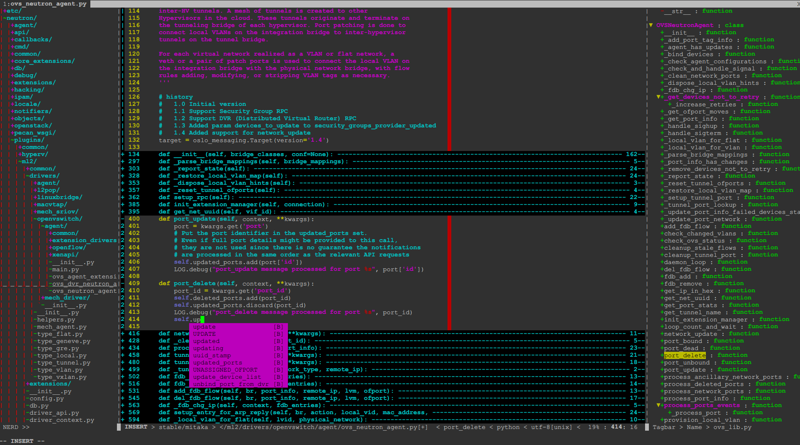Choose 'updating' completion suggestion
800x445 pixels.
pyautogui.click(x=238, y=348)
